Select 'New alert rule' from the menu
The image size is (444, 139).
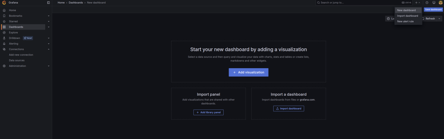click(408, 21)
